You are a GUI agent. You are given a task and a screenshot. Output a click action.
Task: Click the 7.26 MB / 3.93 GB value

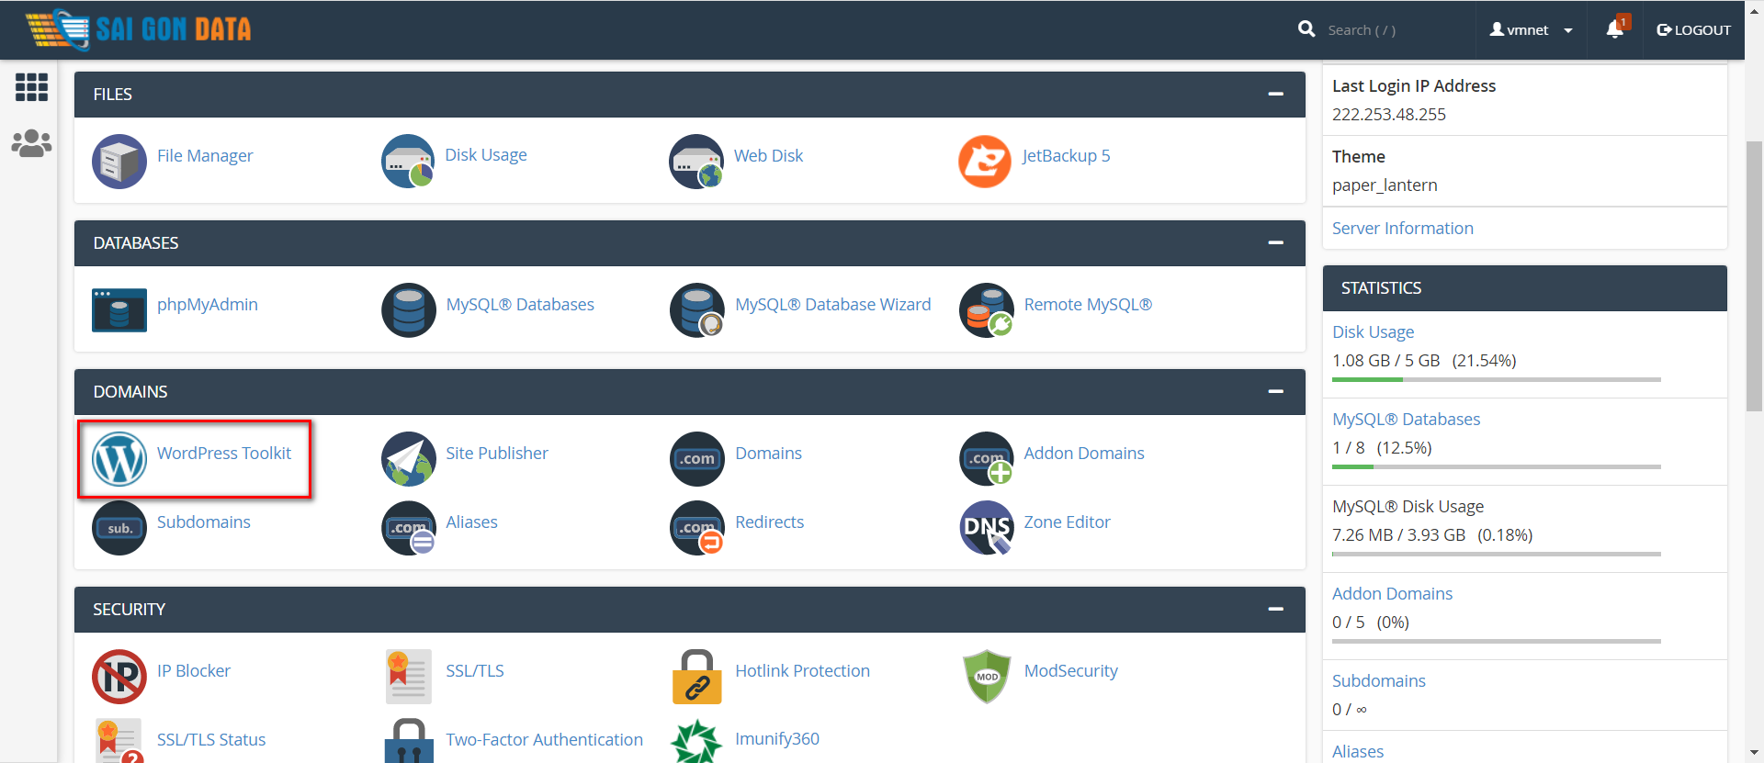point(1398,535)
